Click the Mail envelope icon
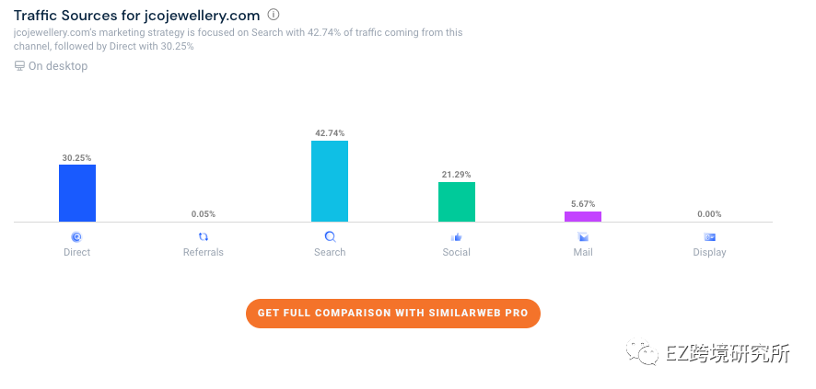 point(583,237)
